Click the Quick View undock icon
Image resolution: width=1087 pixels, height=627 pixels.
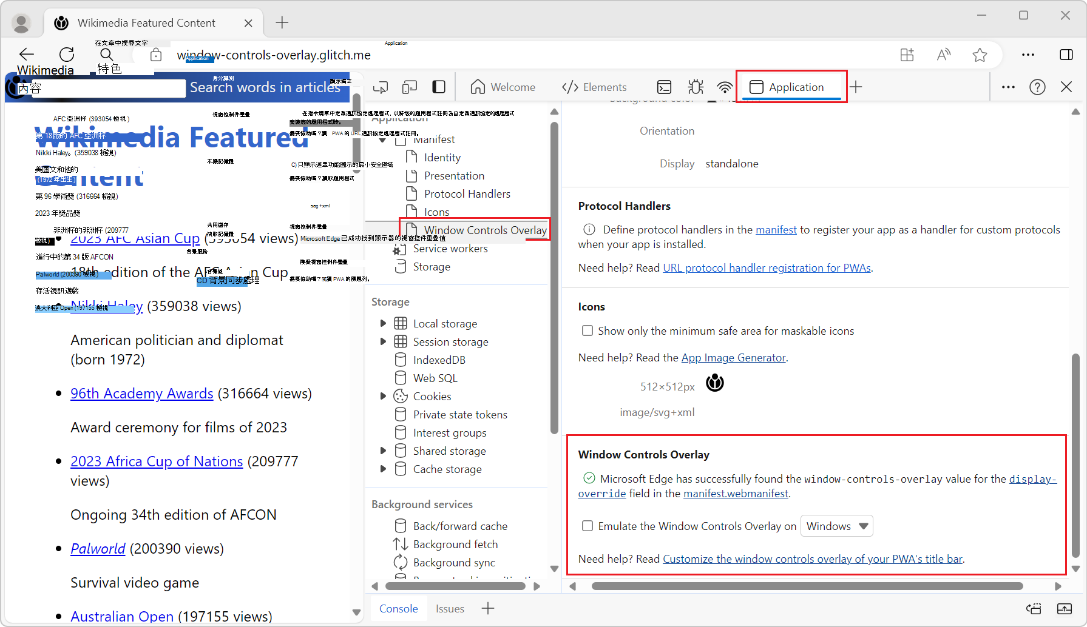coord(1034,608)
